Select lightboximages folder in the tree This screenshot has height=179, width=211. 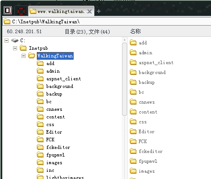click(65, 177)
